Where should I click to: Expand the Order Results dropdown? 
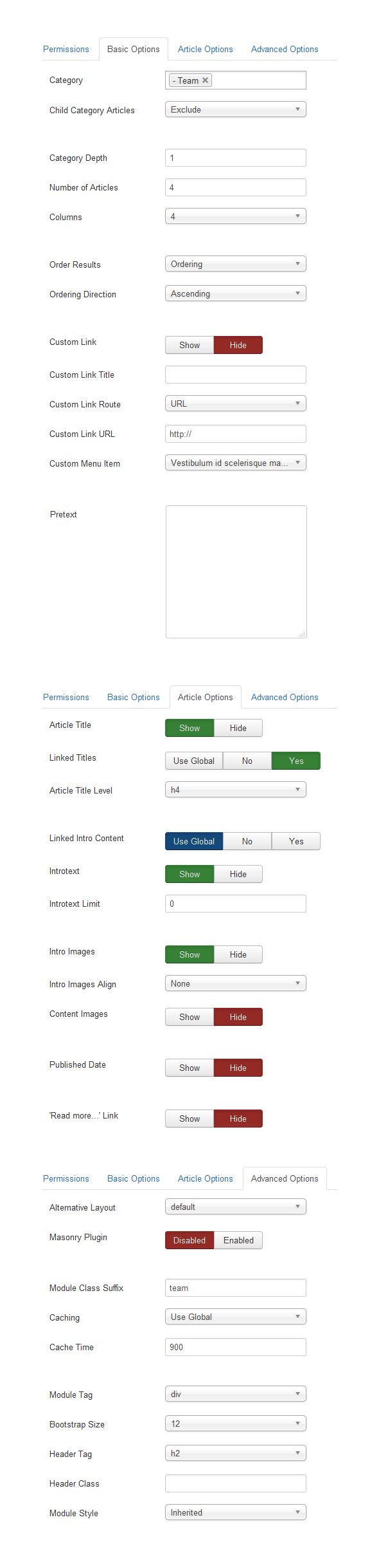tap(236, 264)
